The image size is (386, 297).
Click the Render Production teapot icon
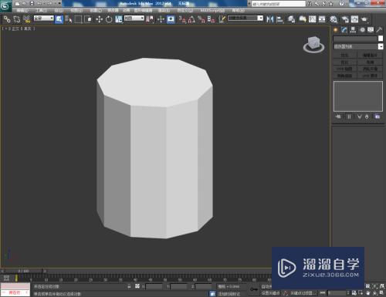click(x=364, y=19)
